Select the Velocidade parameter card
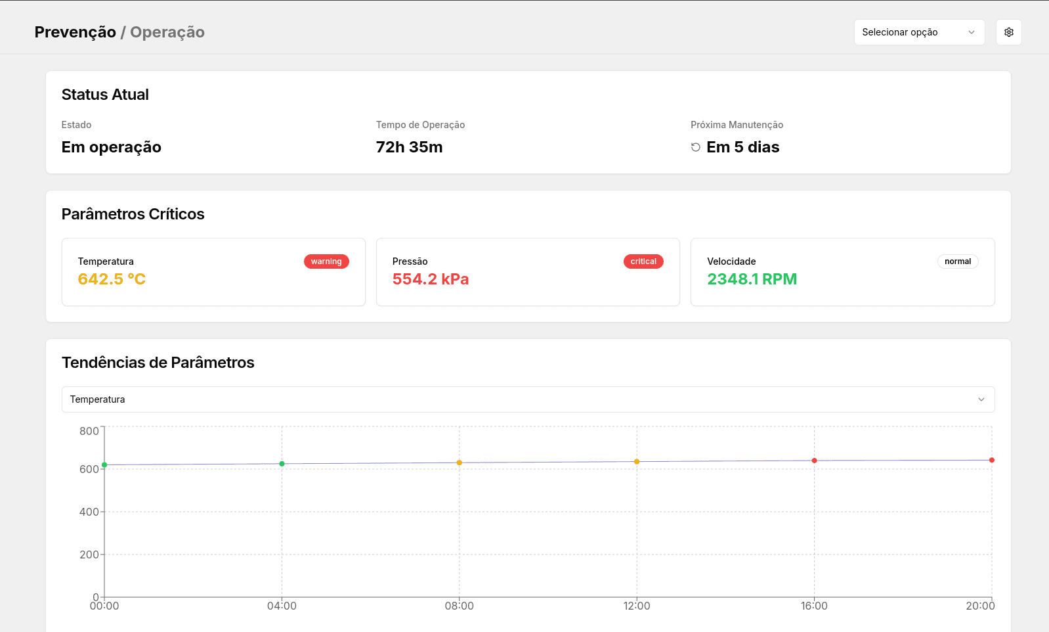 [843, 272]
